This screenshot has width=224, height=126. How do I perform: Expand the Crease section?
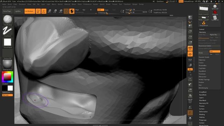click(x=201, y=63)
